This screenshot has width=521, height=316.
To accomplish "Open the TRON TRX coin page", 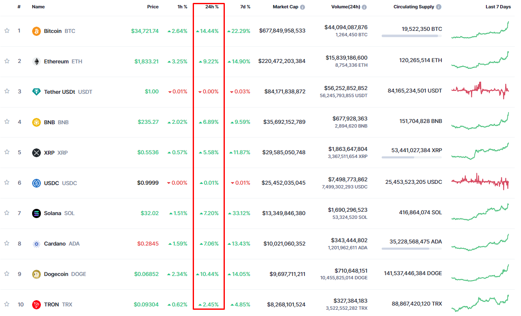I will tap(58, 305).
